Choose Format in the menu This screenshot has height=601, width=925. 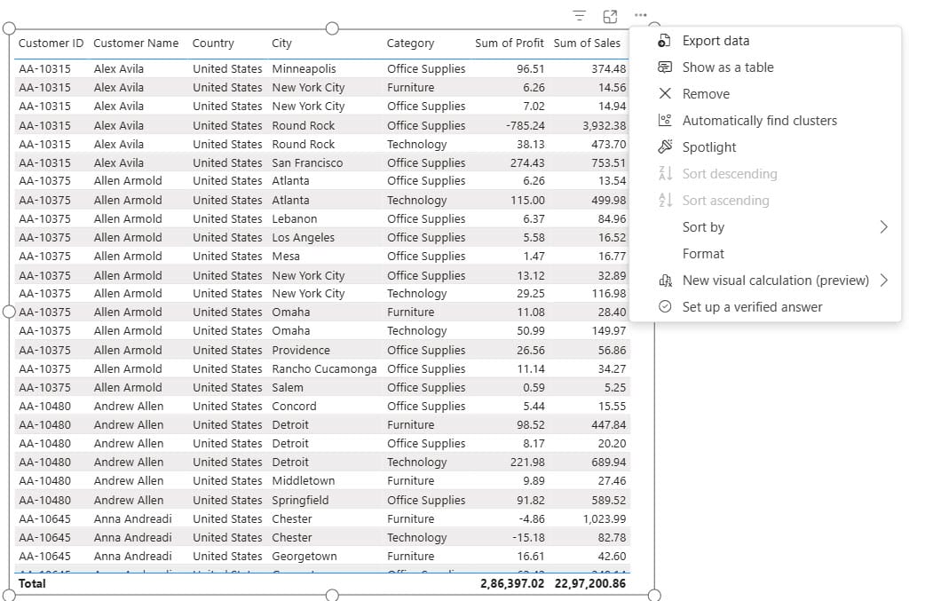pos(765,254)
